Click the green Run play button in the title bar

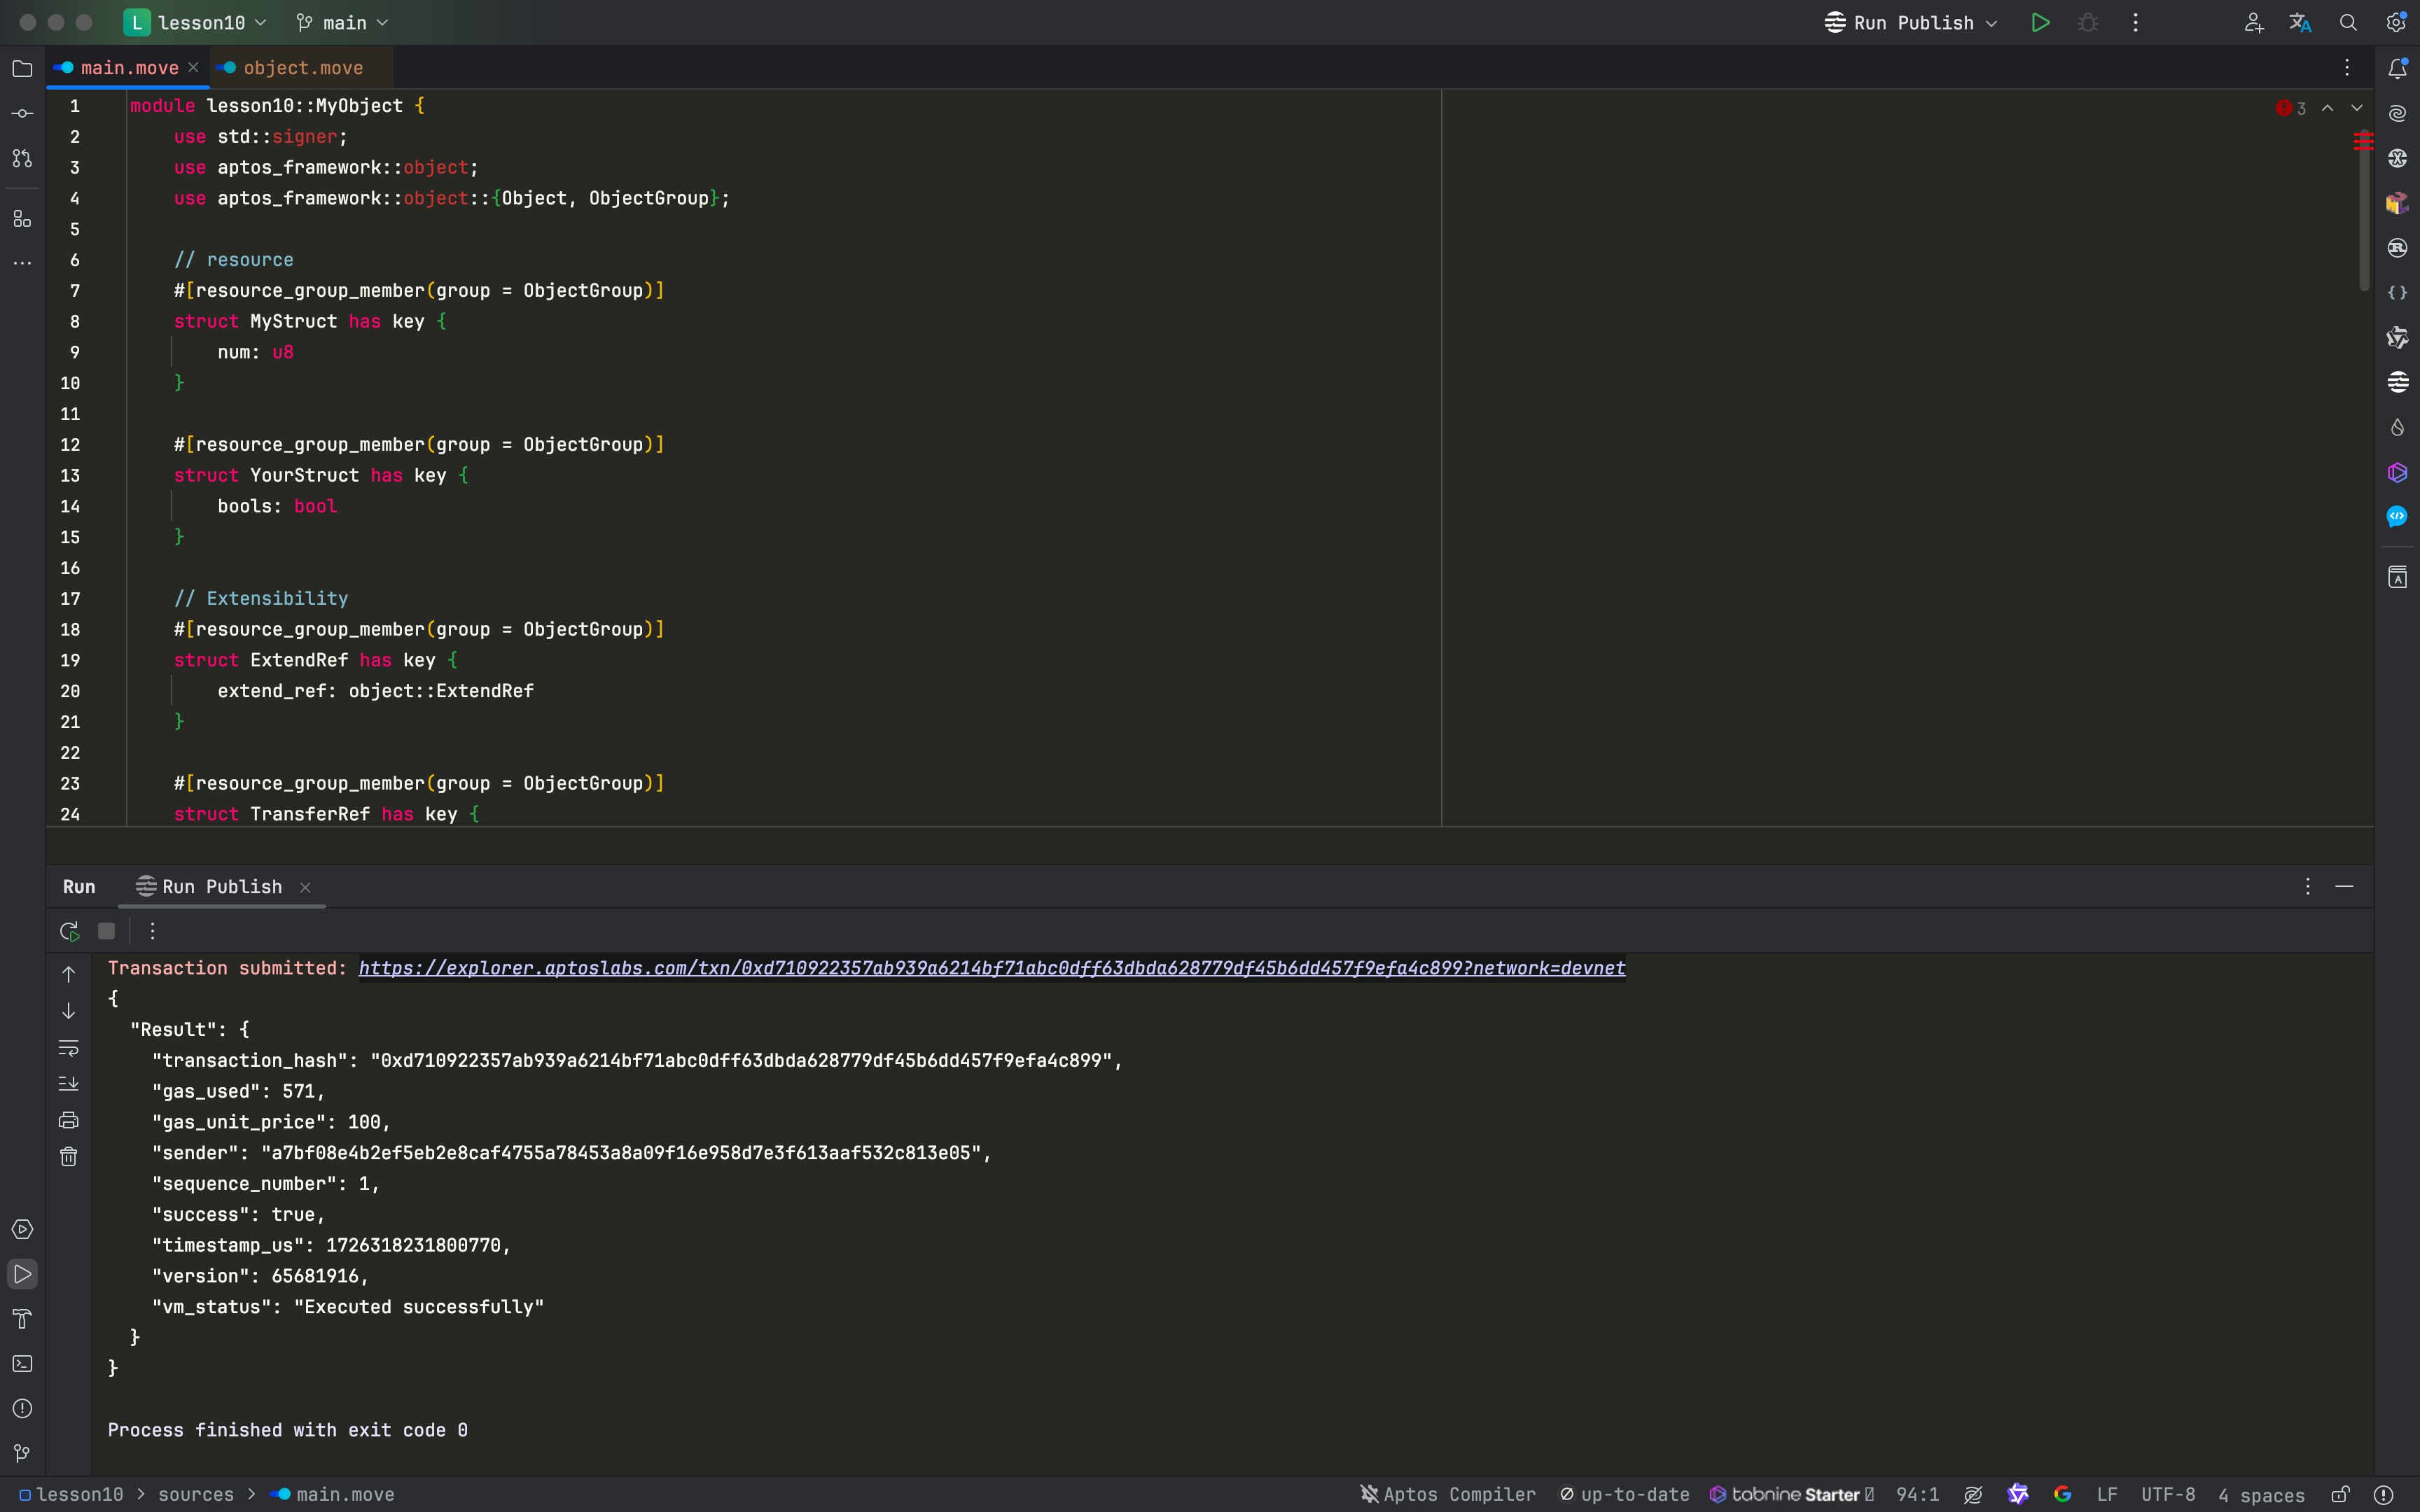coord(2040,22)
